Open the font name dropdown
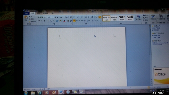Image resolution: width=169 pixels, height=95 pixels. [x=47, y=17]
